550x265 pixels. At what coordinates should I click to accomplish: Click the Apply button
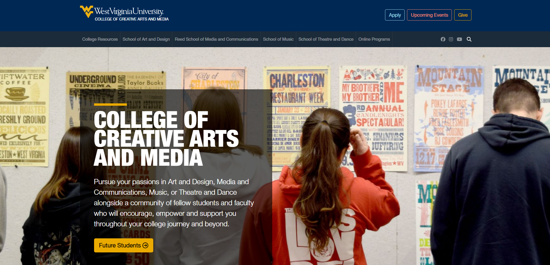tap(395, 15)
